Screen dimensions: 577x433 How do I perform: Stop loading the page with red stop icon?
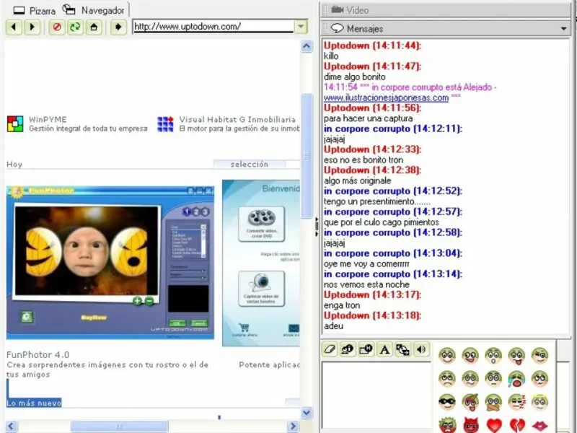pos(57,27)
